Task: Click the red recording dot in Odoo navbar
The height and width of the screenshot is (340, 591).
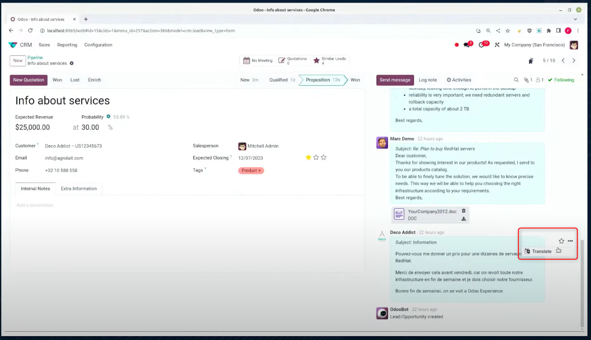Action: pyautogui.click(x=457, y=45)
